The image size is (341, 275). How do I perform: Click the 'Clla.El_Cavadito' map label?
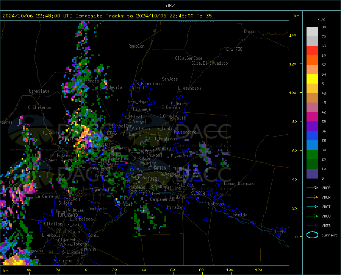(210, 63)
